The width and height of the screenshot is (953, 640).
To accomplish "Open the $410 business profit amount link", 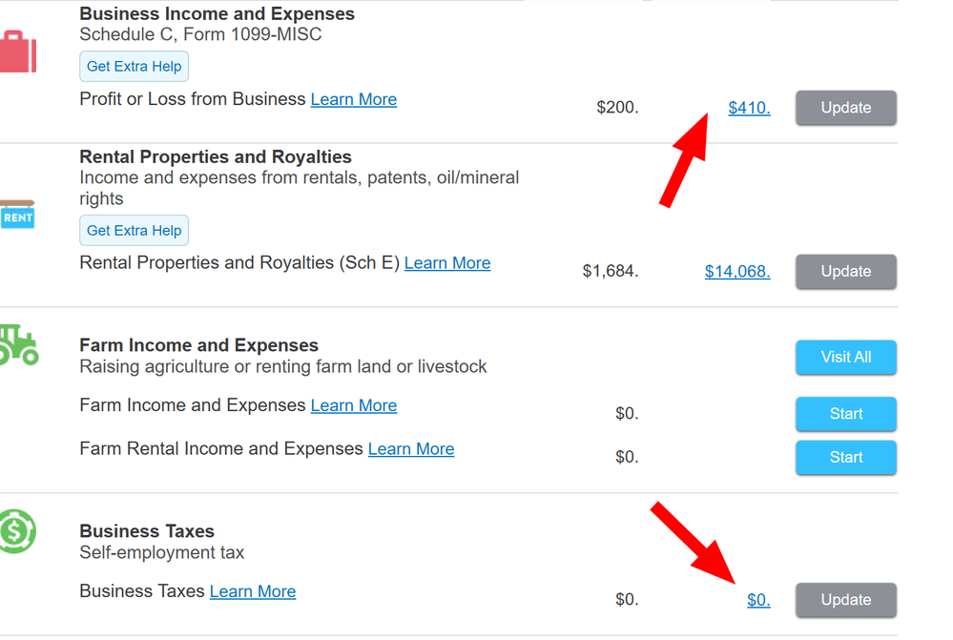I will pos(749,108).
